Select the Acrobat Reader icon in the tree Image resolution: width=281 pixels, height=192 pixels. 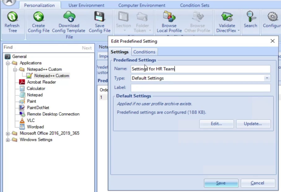22,82
